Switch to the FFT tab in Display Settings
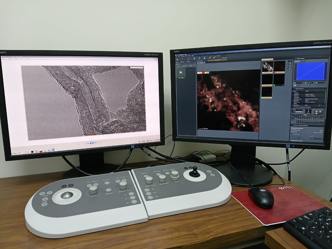The width and height of the screenshot is (332, 249). (303, 61)
